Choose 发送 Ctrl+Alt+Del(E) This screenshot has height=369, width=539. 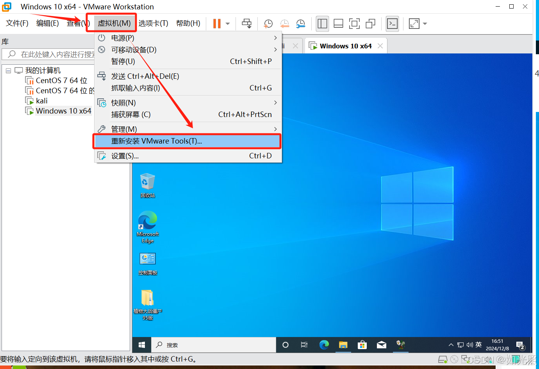188,76
